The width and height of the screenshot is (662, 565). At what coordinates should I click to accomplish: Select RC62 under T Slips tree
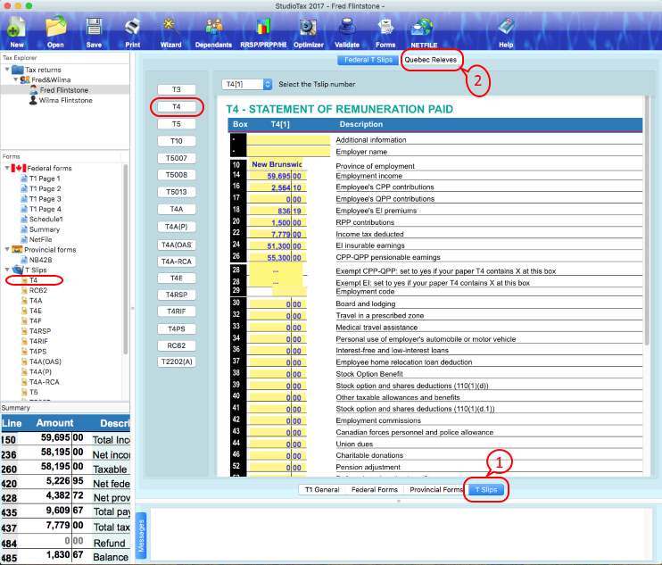tap(38, 290)
